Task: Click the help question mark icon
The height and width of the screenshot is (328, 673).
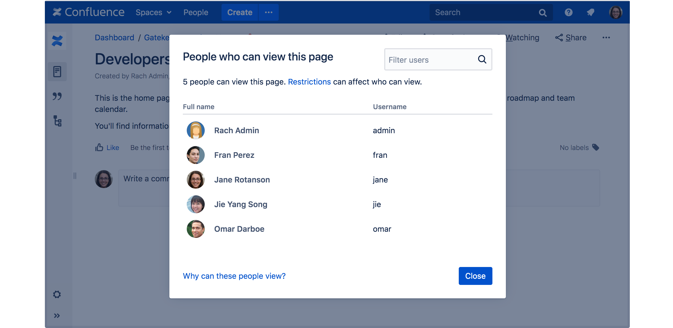Action: 569,12
